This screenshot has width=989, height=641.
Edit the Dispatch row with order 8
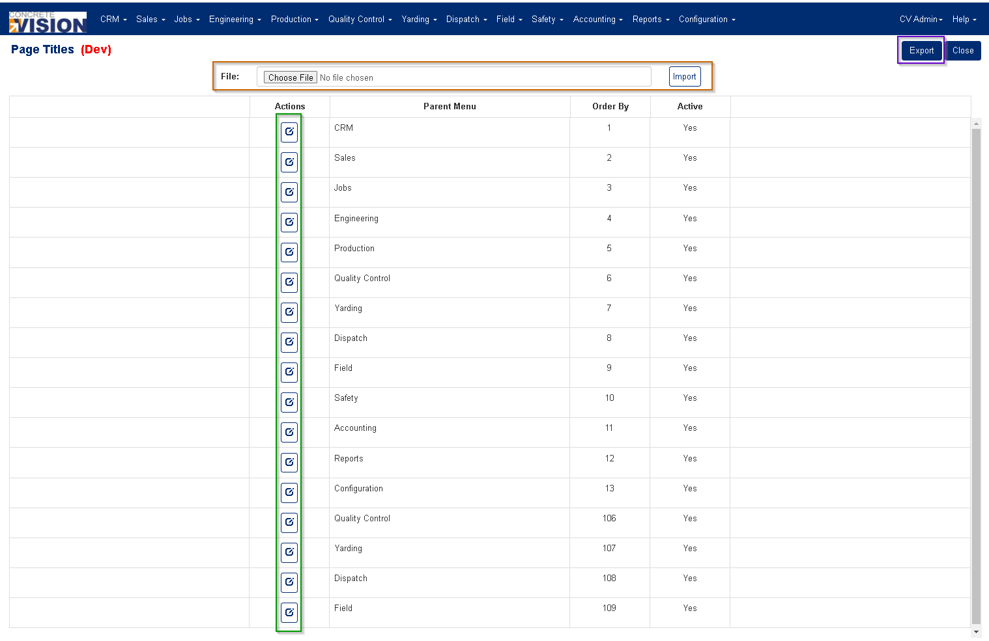click(289, 342)
